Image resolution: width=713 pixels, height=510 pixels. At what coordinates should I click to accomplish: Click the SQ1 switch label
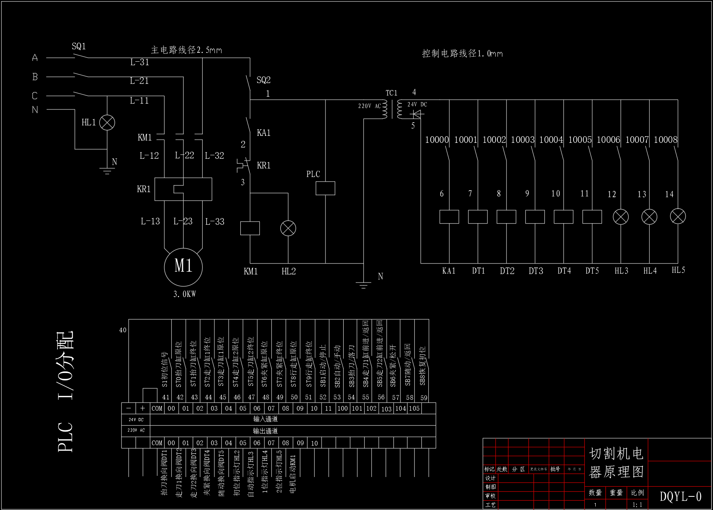tap(79, 46)
